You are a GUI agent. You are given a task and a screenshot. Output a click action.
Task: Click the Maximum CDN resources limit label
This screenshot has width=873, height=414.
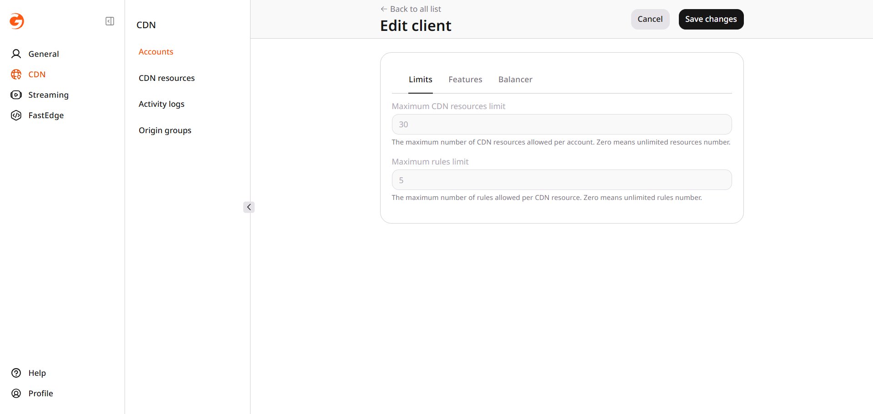click(448, 106)
